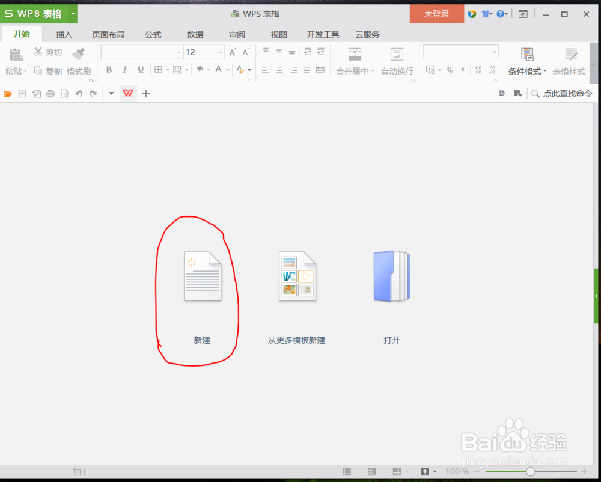Screen dimensions: 601x482
Task: Click the Undo arrow icon
Action: [x=79, y=94]
